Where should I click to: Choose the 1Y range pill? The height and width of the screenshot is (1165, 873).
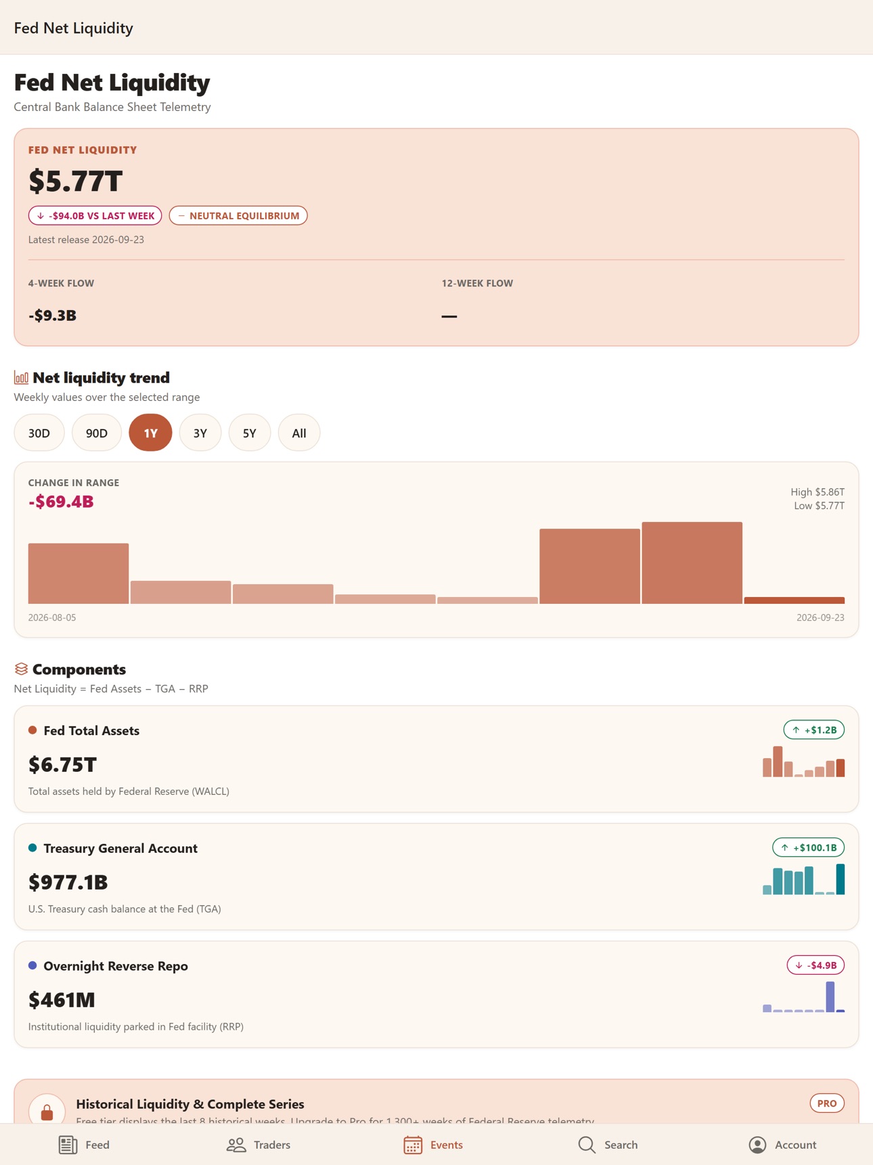pos(150,433)
